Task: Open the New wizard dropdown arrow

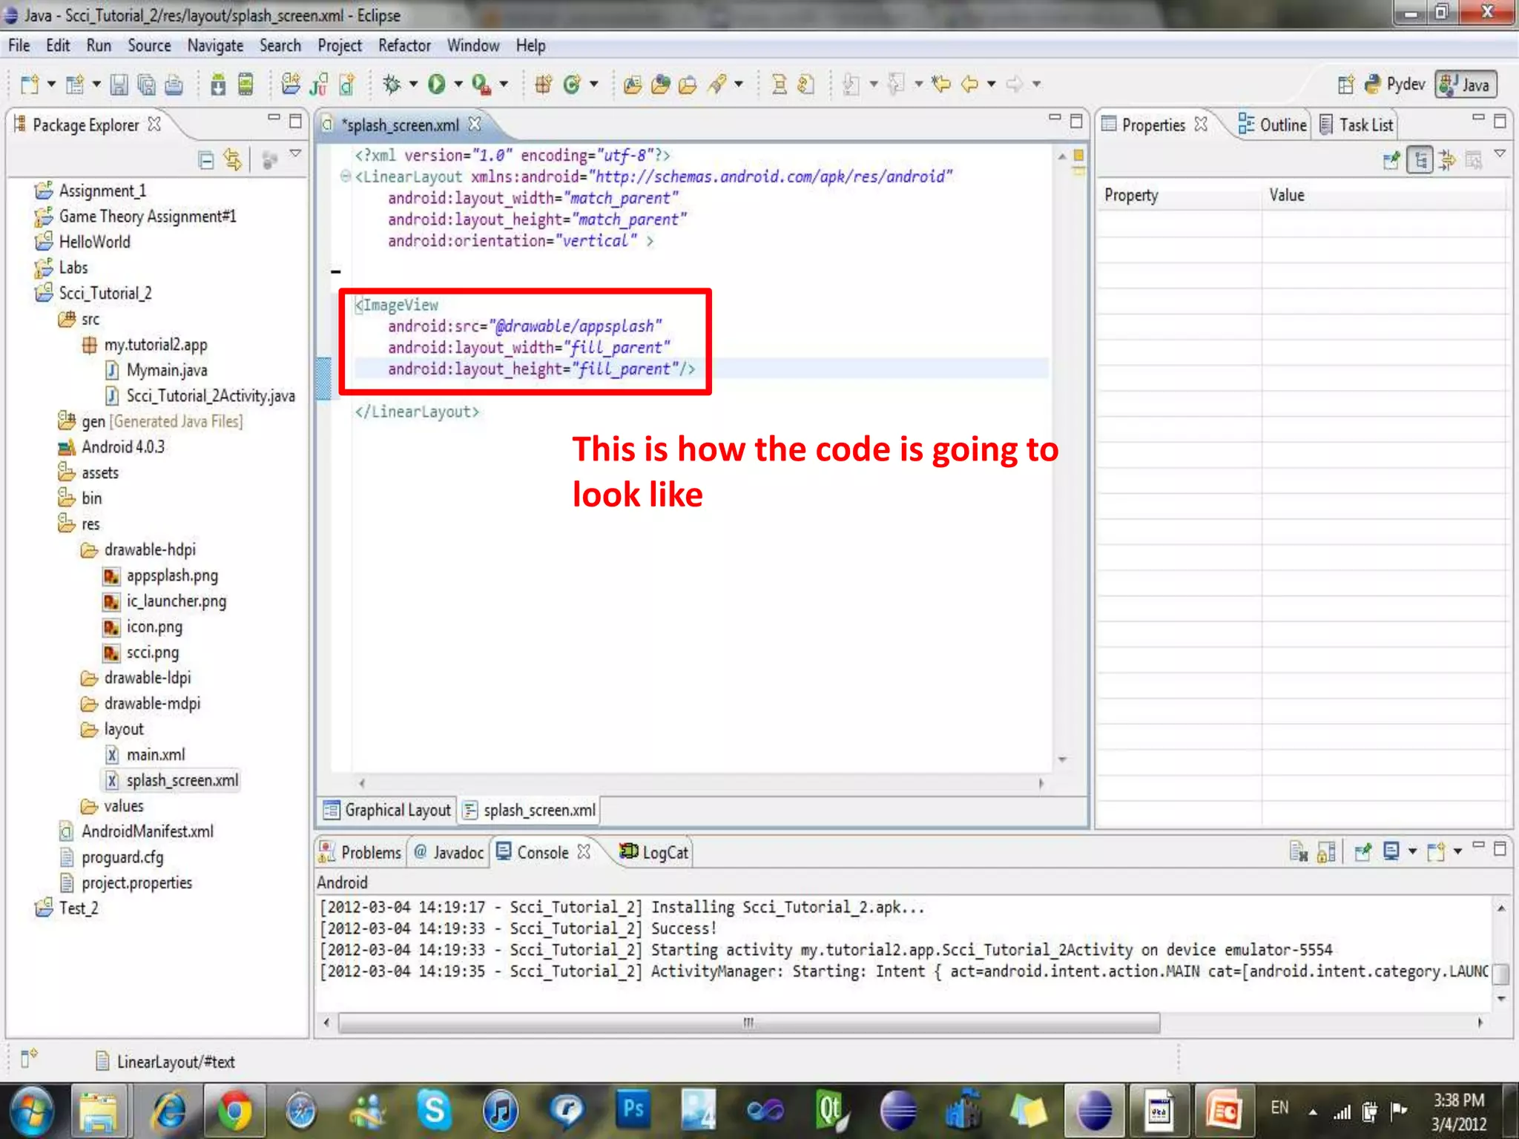Action: point(51,85)
